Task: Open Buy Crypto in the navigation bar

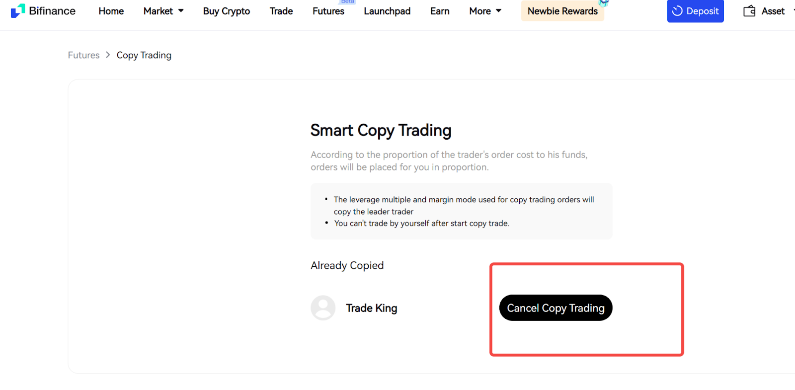Action: [x=227, y=11]
